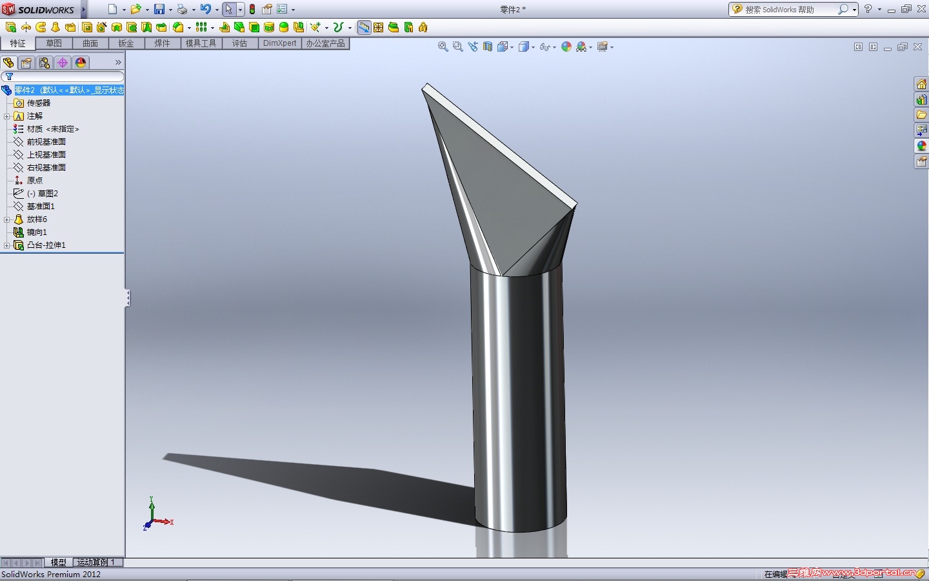Expand the 注解 tree node
929x581 pixels.
[x=6, y=116]
